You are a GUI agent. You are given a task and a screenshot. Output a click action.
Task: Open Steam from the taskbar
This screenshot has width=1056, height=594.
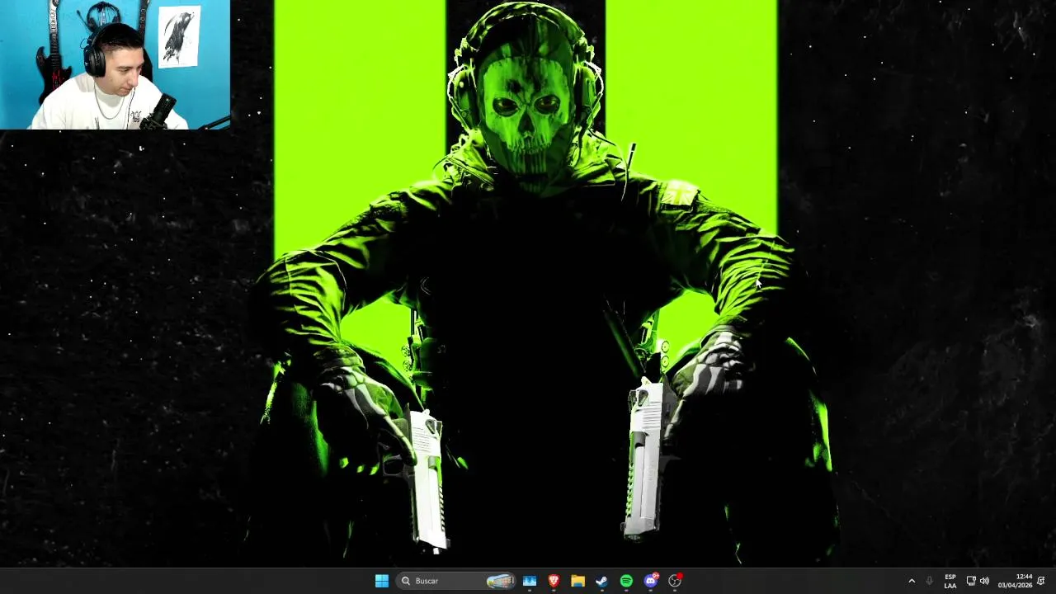(x=601, y=581)
